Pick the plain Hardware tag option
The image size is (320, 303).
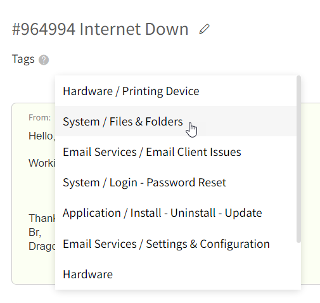176,274
